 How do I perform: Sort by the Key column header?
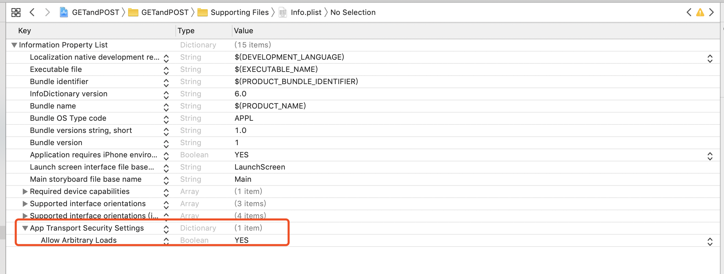click(24, 31)
